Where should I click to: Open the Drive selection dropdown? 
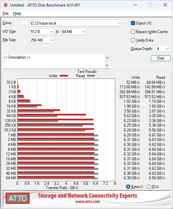coord(76,23)
